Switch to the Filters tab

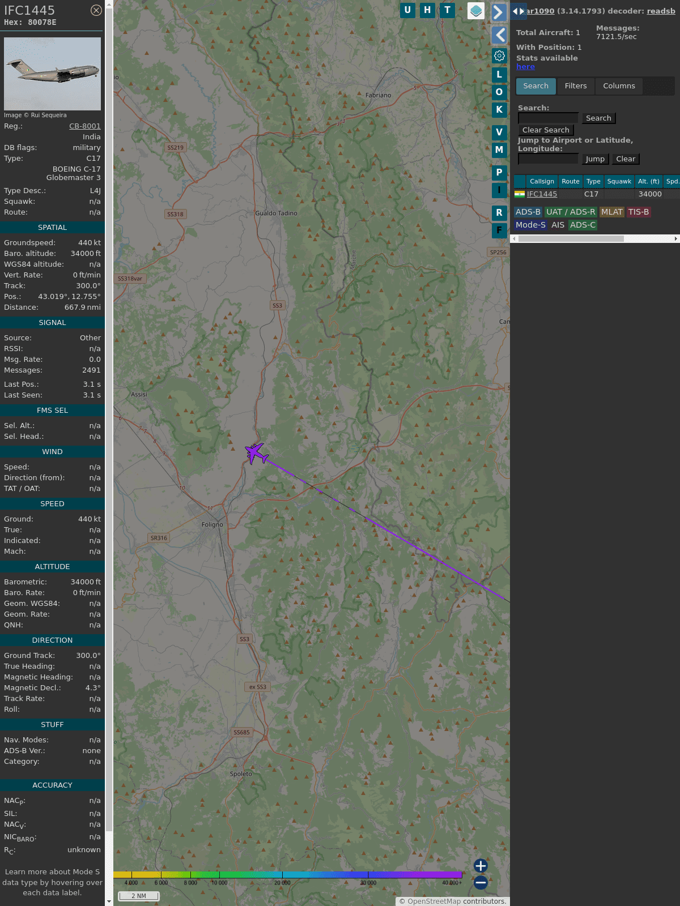[x=576, y=86]
